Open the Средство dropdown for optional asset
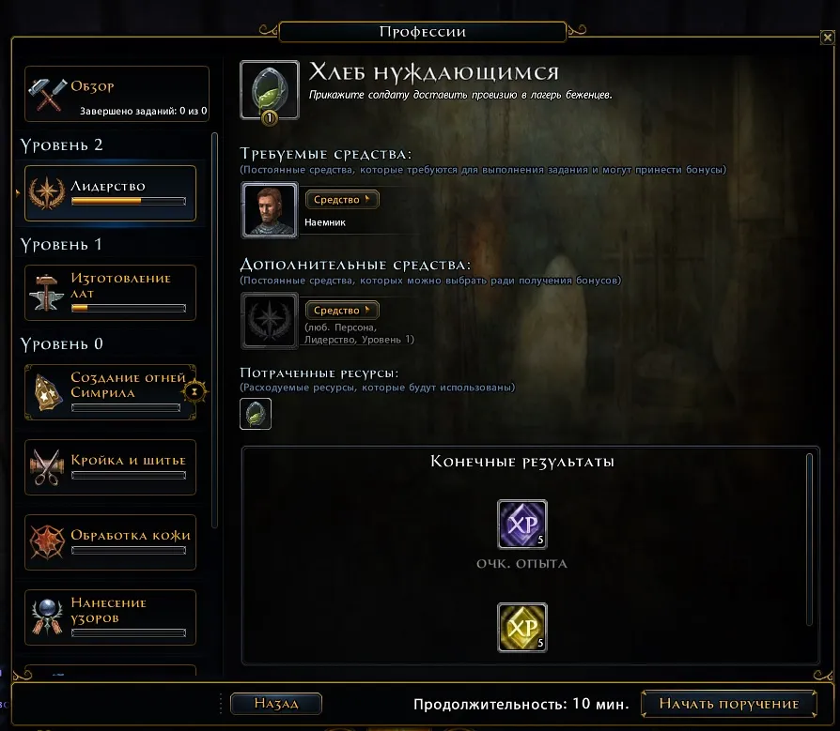840x731 pixels. coord(342,311)
